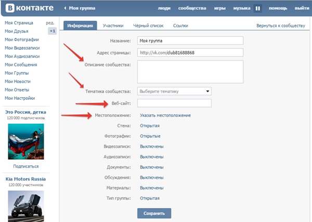Click the Сохранить button

tap(154, 213)
